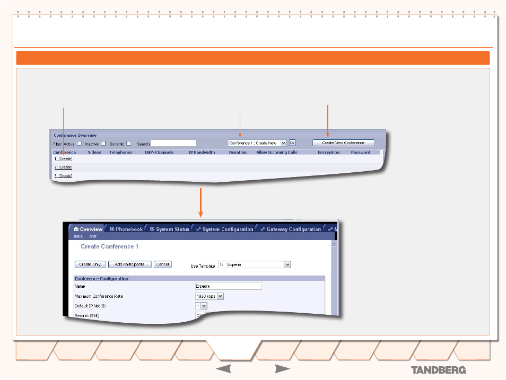Tick the Inactive filter checkbox
This screenshot has width=506, height=380.
click(x=103, y=143)
